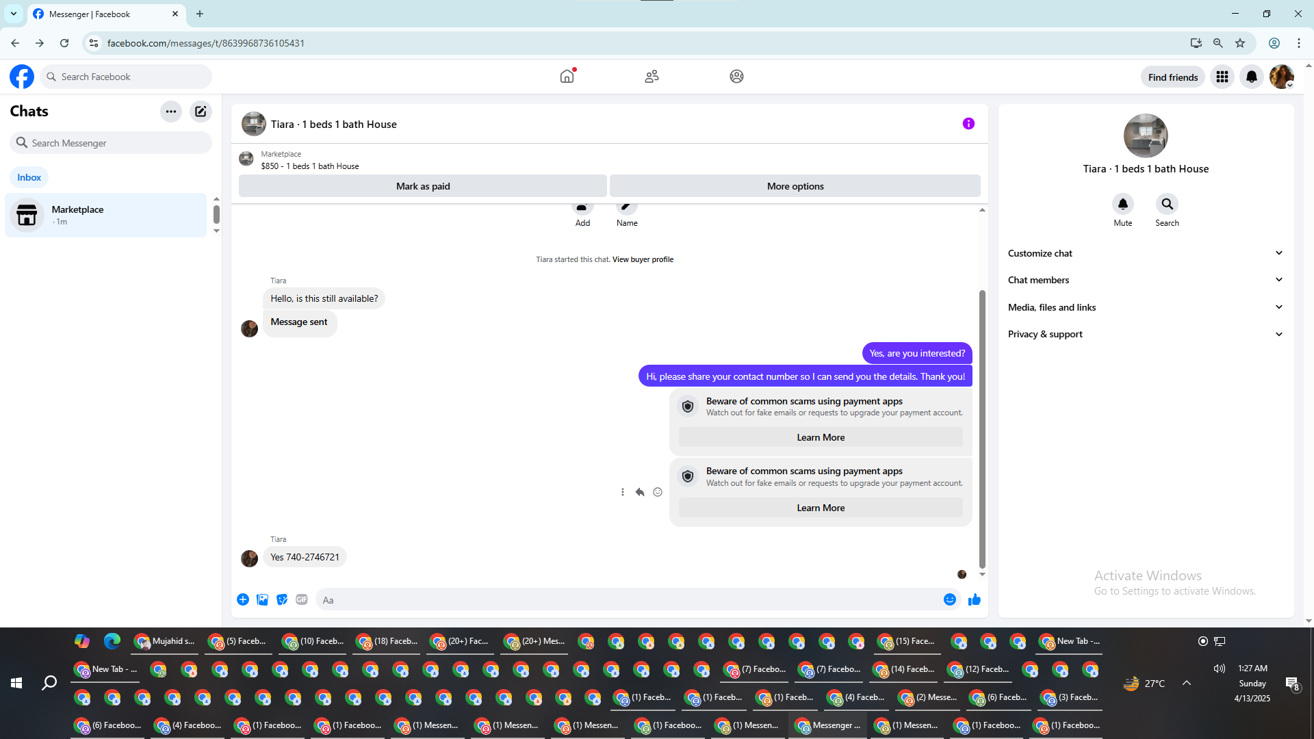Expand Media, files and links section

coord(1146,307)
